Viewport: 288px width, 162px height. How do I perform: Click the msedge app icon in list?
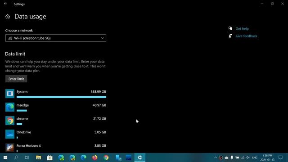click(x=10, y=107)
